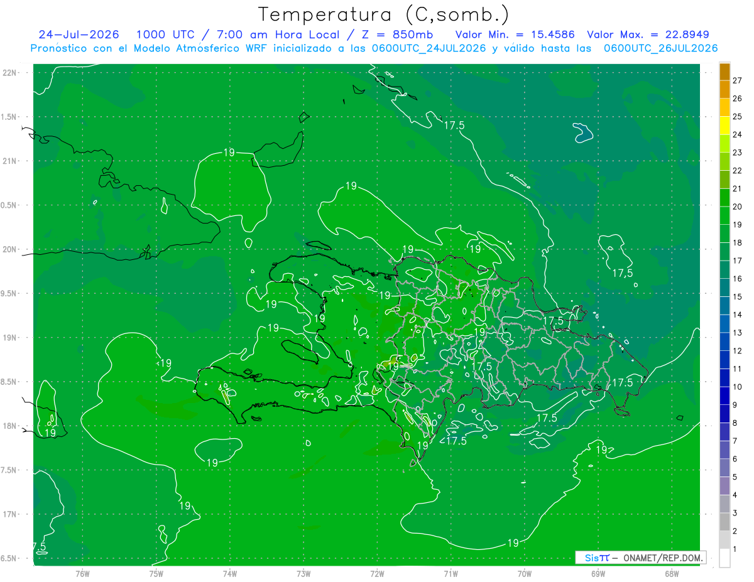The height and width of the screenshot is (582, 754).
Task: Click legend value '19' on the color scale
Action: [737, 225]
